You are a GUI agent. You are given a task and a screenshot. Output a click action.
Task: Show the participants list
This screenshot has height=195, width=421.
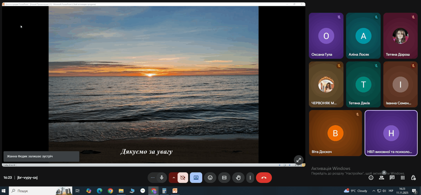[x=382, y=177]
